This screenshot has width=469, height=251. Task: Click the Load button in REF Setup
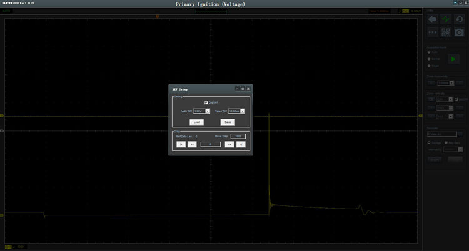[196, 122]
